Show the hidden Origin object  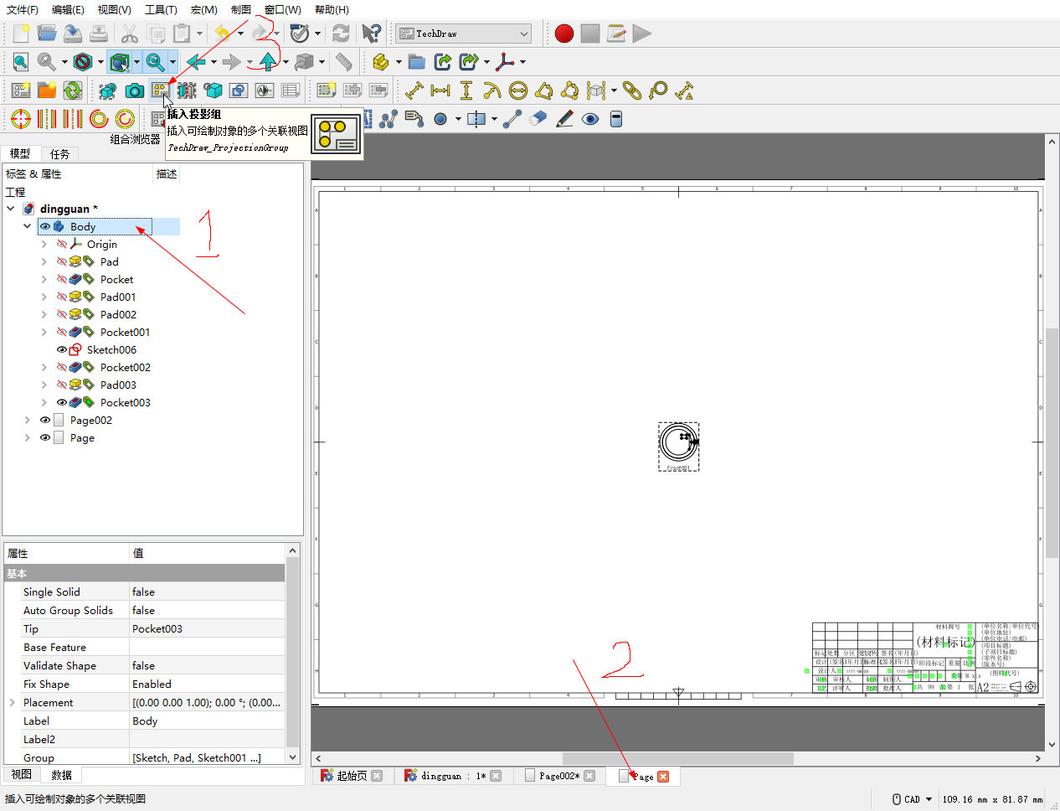click(61, 244)
